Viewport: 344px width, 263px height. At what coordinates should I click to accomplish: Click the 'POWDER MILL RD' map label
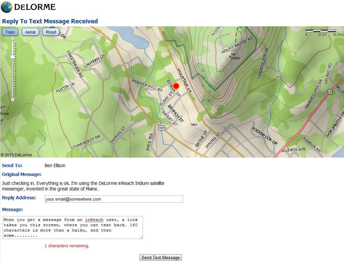pos(147,85)
